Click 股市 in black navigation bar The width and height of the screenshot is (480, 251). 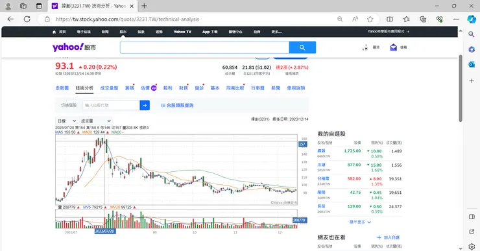pos(123,32)
